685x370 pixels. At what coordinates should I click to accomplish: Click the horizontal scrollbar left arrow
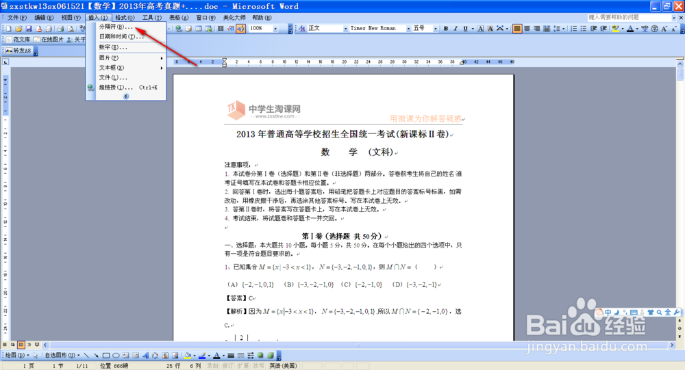45,345
